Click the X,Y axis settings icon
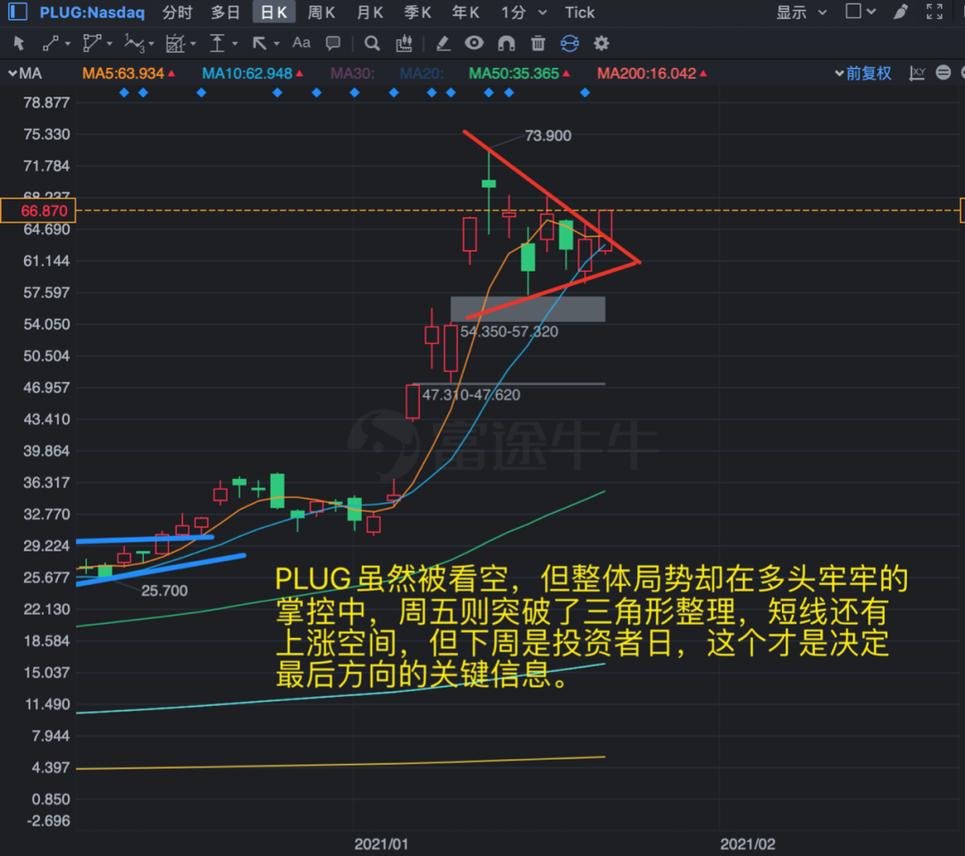 [917, 73]
